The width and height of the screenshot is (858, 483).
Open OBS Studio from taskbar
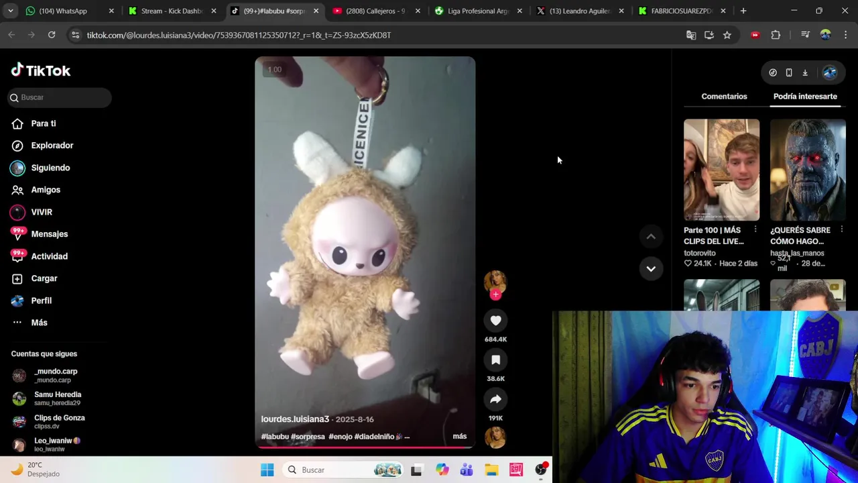(x=541, y=470)
